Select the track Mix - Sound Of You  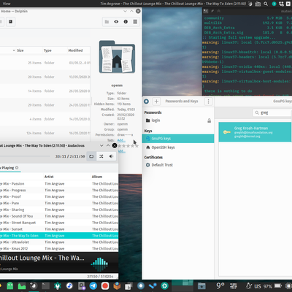[x=59, y=216]
